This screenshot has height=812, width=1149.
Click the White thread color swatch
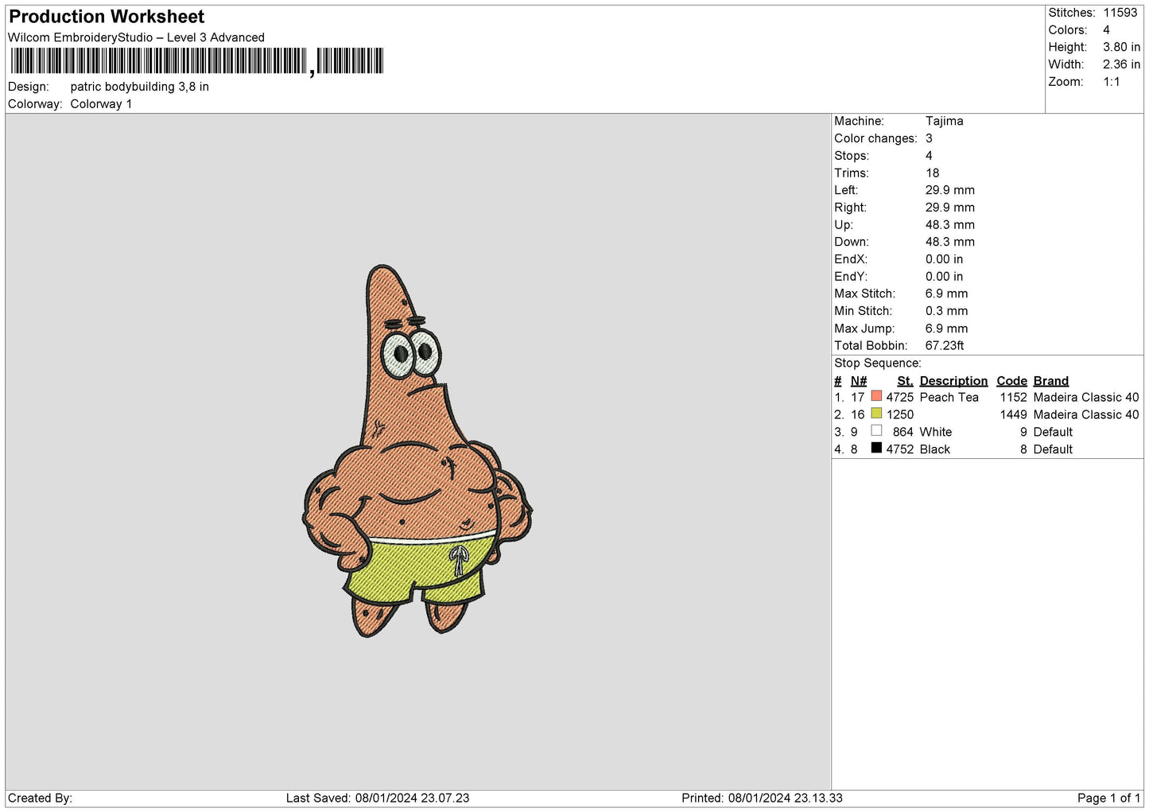876,431
